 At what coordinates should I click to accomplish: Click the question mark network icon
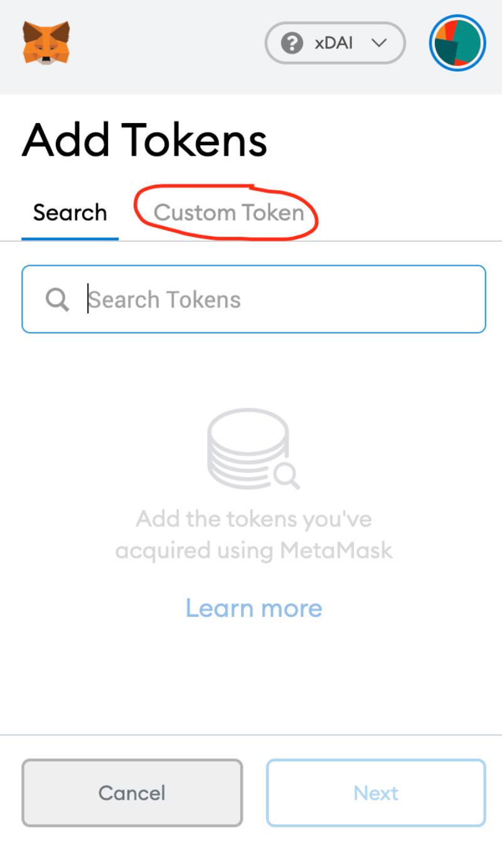click(292, 43)
